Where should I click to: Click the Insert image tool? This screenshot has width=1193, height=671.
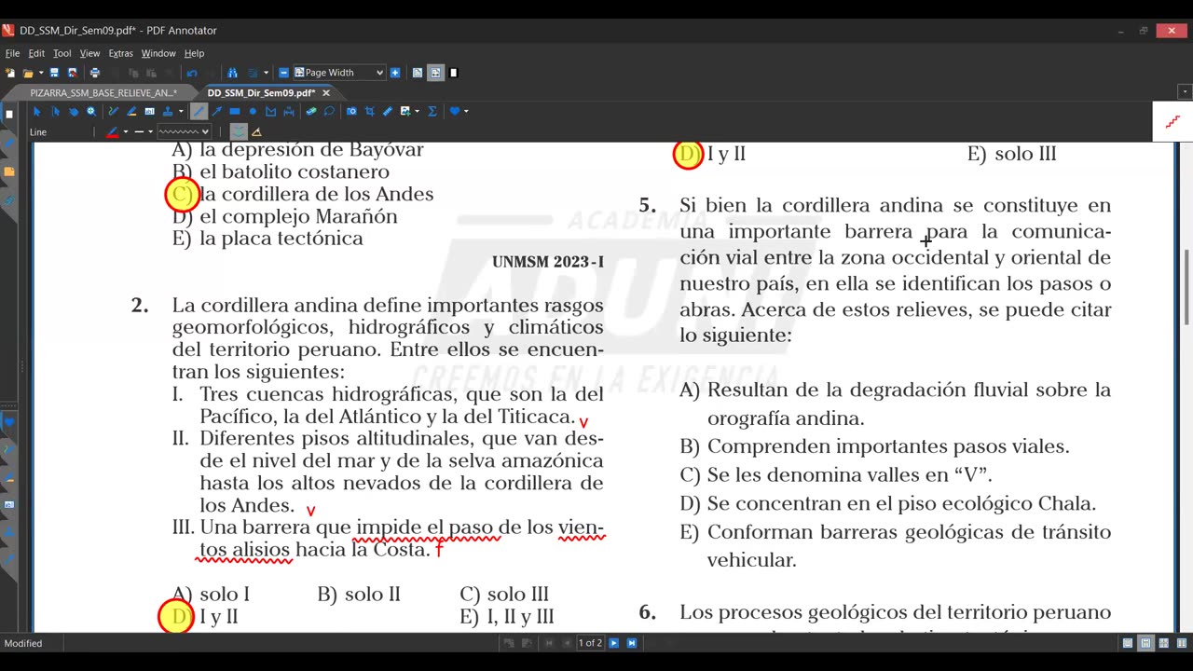(x=405, y=112)
